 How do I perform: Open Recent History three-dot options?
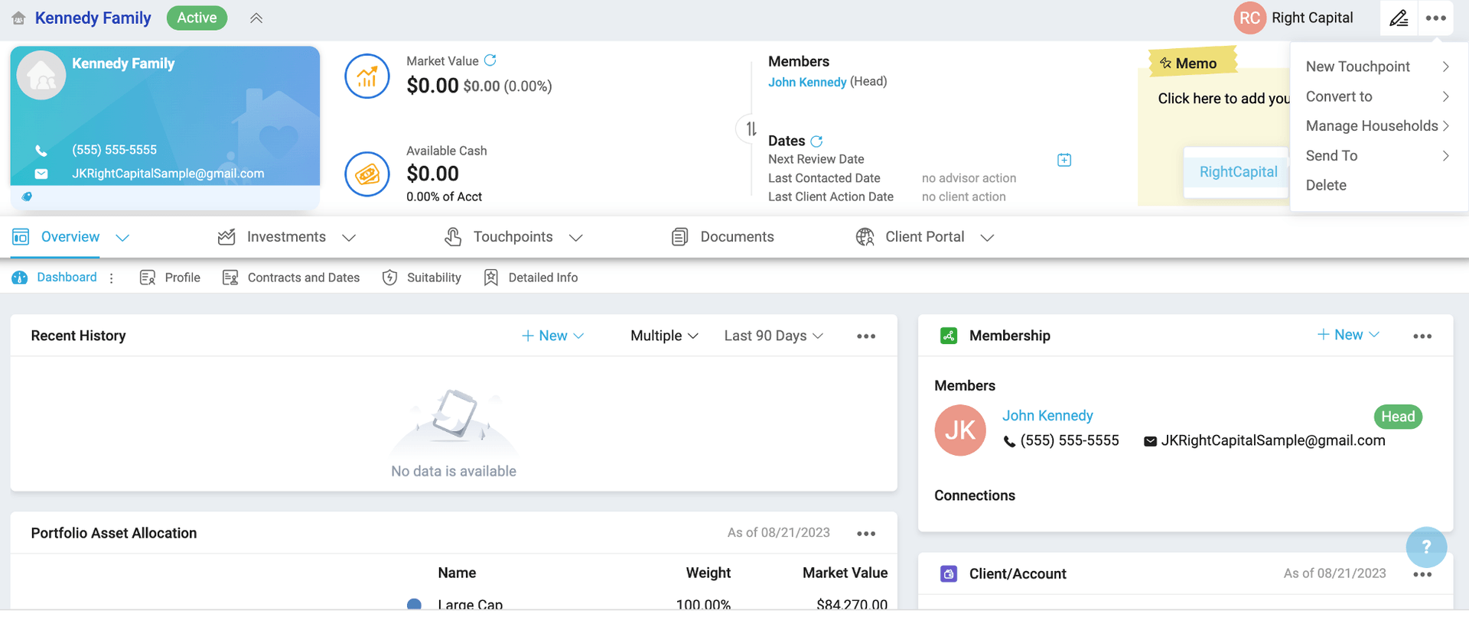865,336
